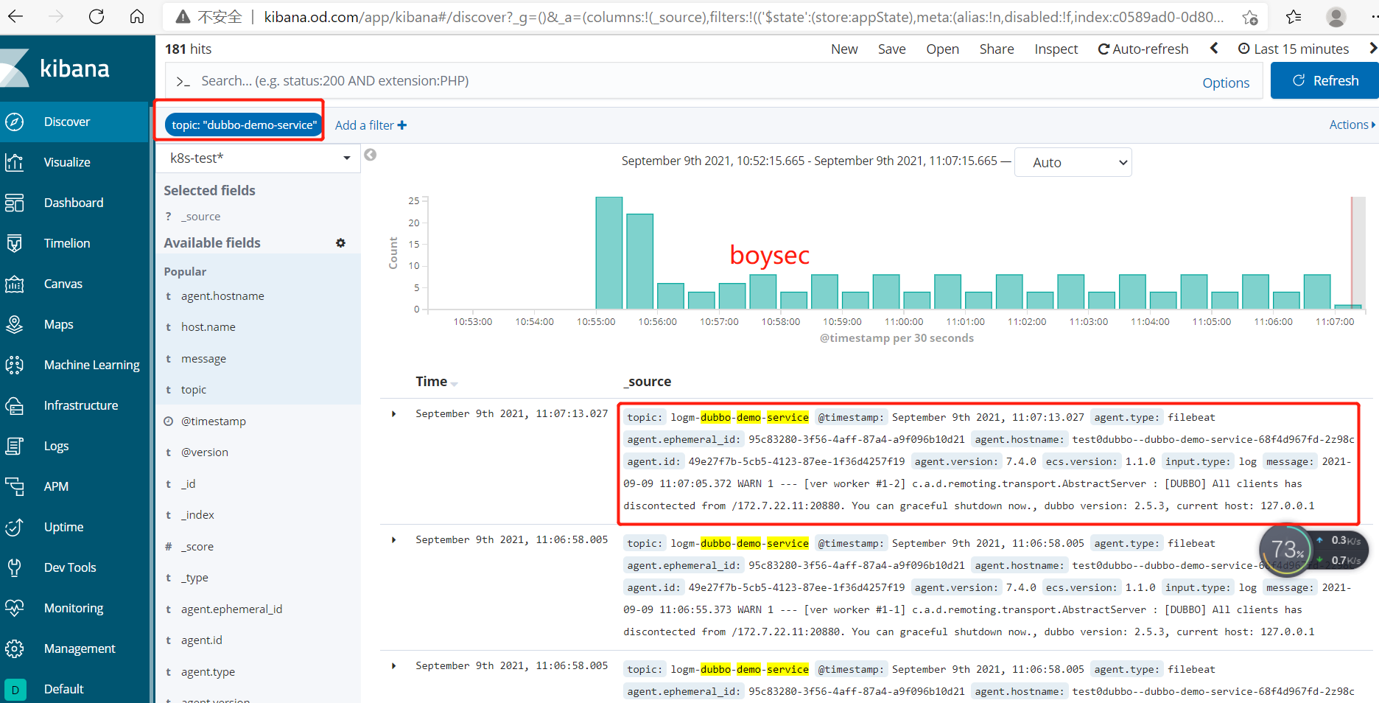Select the _index field
Screen dimensions: 1379x703
pyautogui.click(x=197, y=514)
